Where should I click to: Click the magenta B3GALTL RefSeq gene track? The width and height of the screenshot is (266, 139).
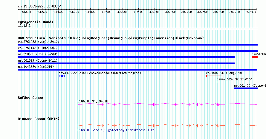click(167, 105)
